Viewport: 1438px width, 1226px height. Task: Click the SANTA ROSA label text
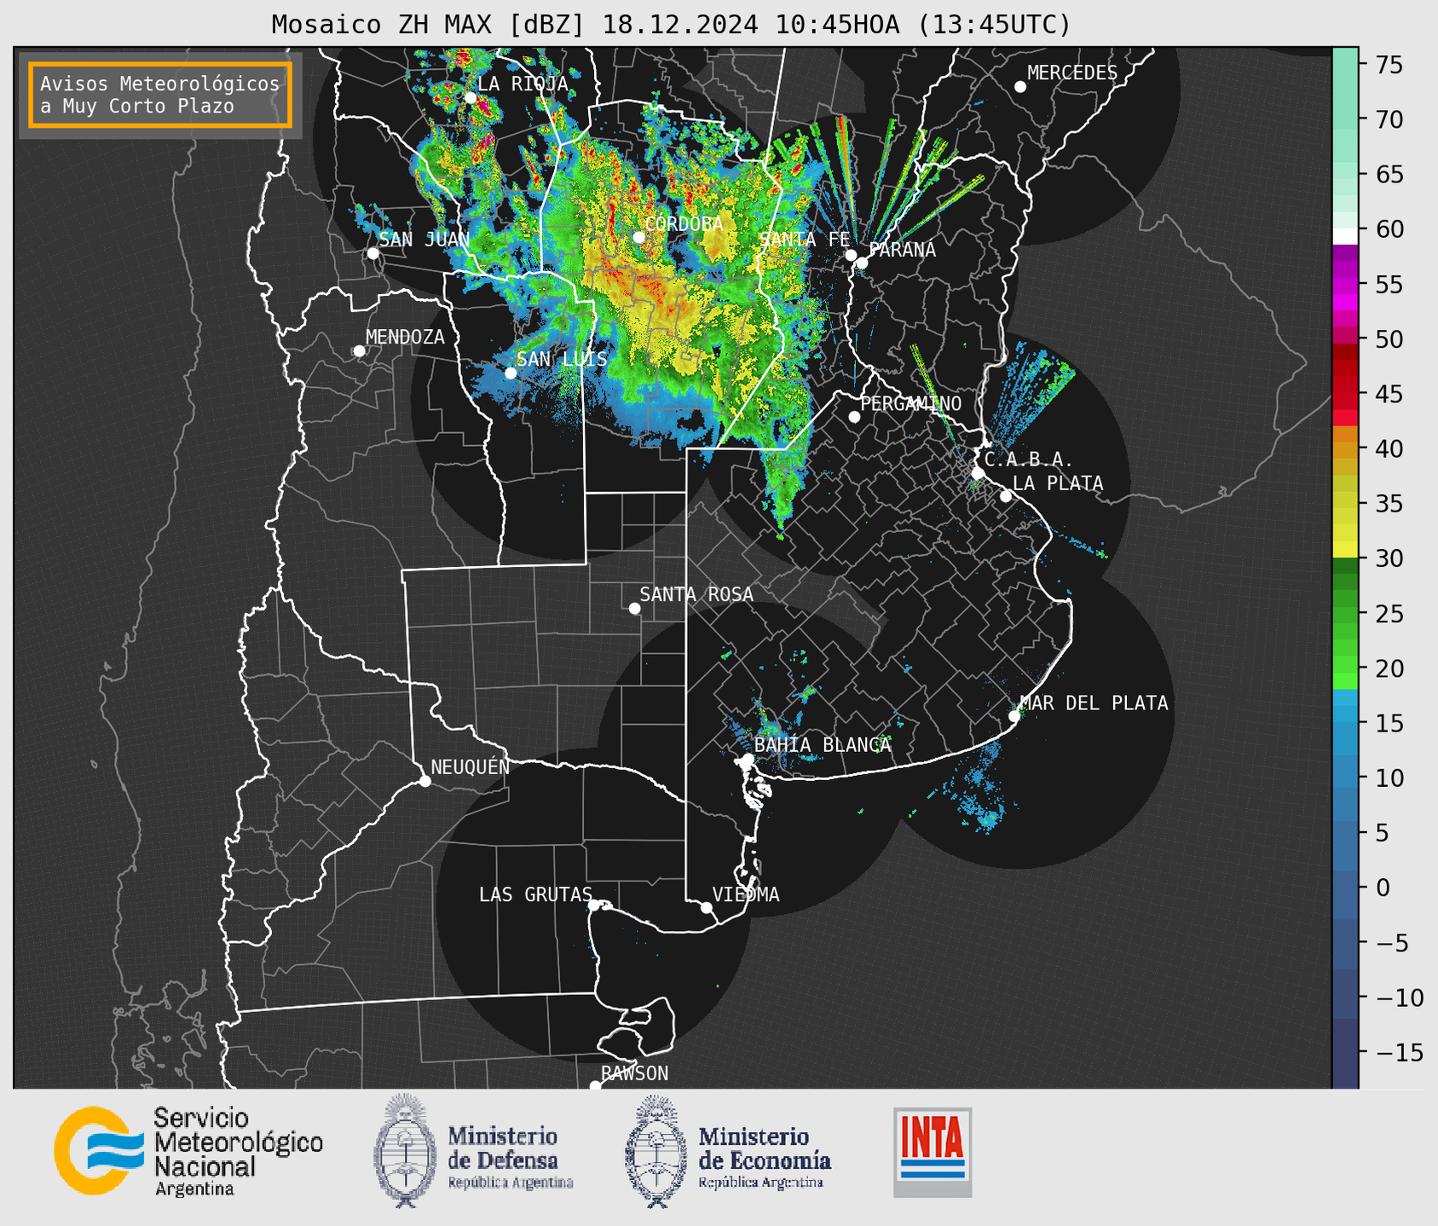[696, 594]
